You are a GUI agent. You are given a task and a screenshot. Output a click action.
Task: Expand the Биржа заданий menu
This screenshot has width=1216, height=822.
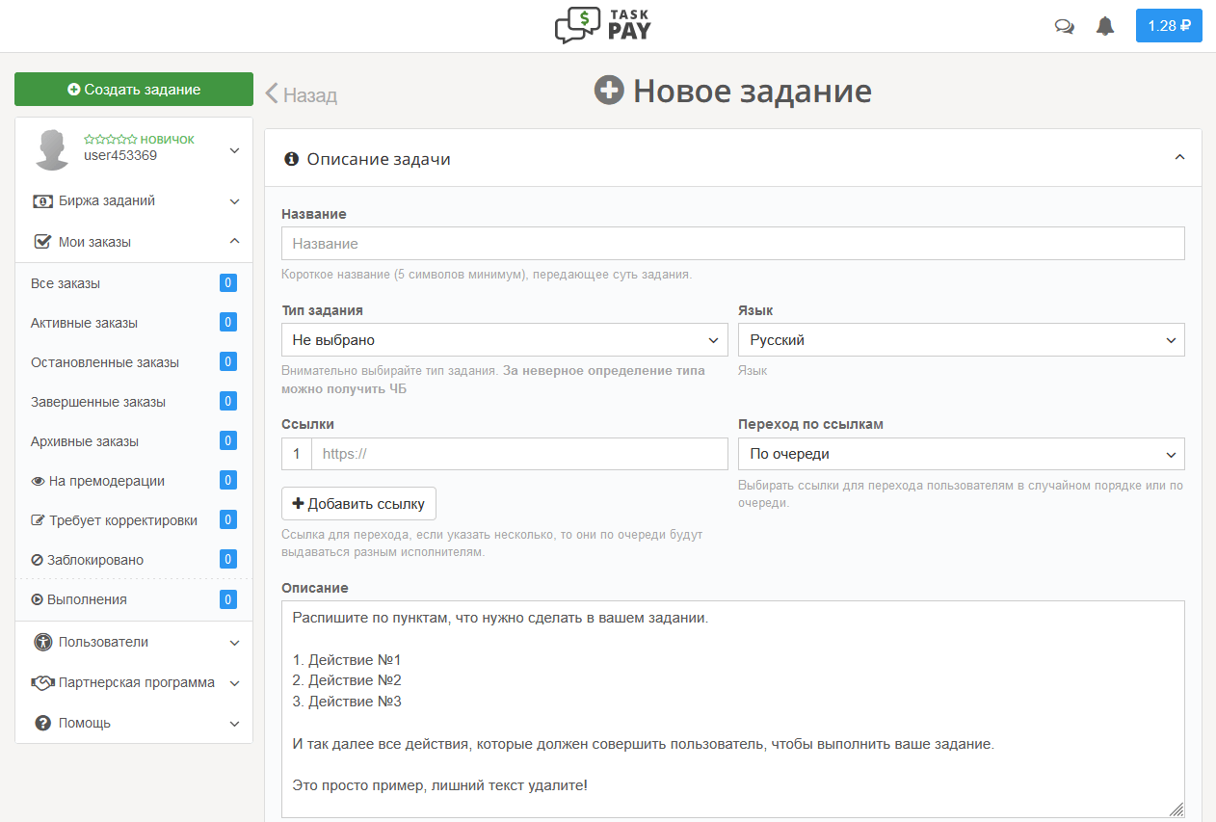[x=234, y=201]
